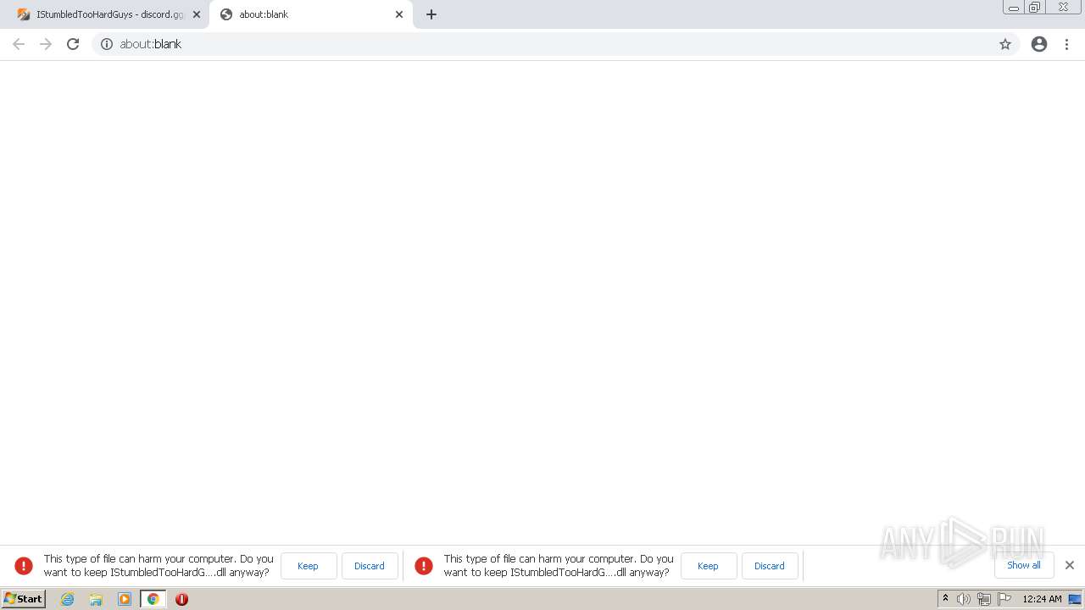Bookmark this page with star icon
The height and width of the screenshot is (610, 1085).
[1005, 44]
